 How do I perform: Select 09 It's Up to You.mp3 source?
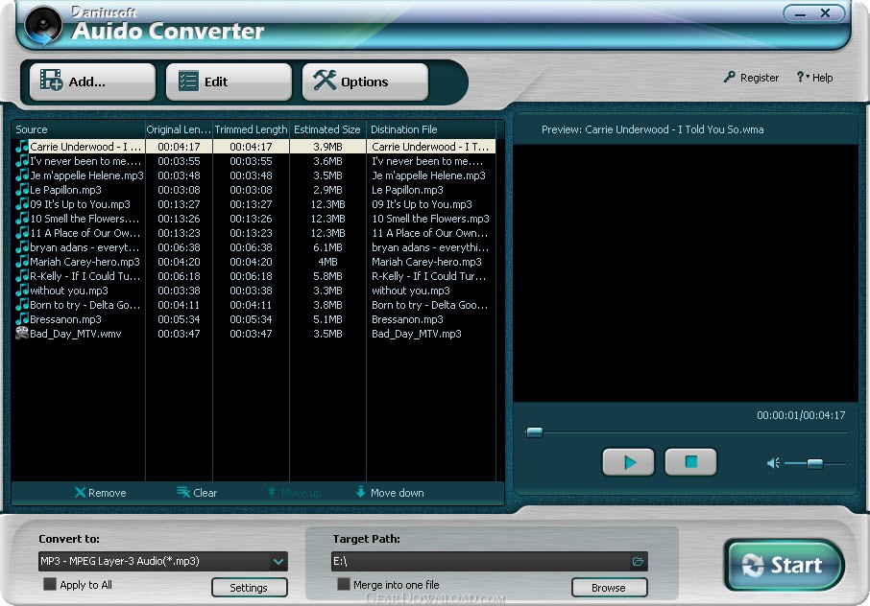(79, 204)
